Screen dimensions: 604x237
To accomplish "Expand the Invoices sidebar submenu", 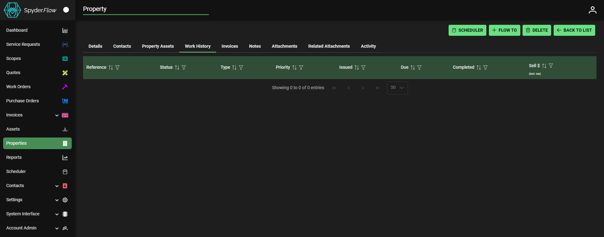I will coord(57,115).
